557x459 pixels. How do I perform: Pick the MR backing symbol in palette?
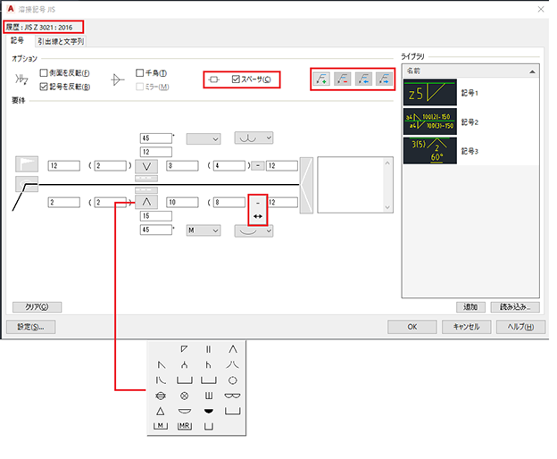tap(184, 426)
